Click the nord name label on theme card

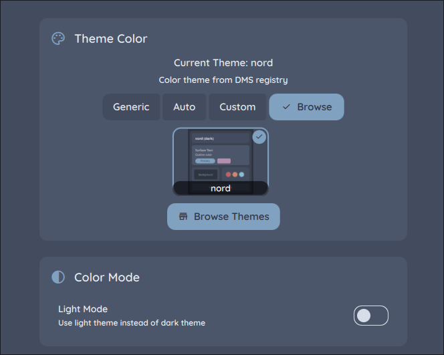(221, 188)
